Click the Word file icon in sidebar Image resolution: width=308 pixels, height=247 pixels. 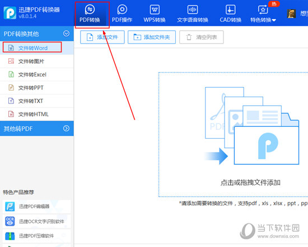click(11, 48)
